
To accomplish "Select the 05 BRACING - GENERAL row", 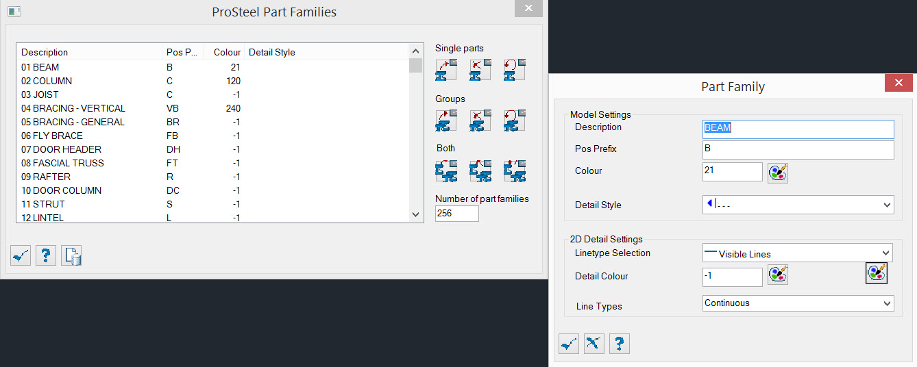I will [213, 122].
